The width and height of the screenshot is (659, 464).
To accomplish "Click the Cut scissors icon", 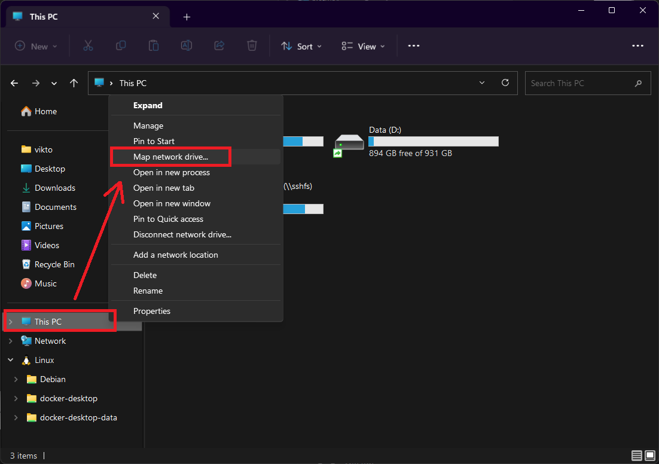I will point(88,46).
